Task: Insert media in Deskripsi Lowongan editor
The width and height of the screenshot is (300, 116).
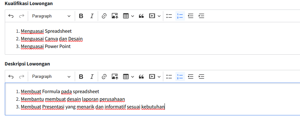Action: [152, 76]
